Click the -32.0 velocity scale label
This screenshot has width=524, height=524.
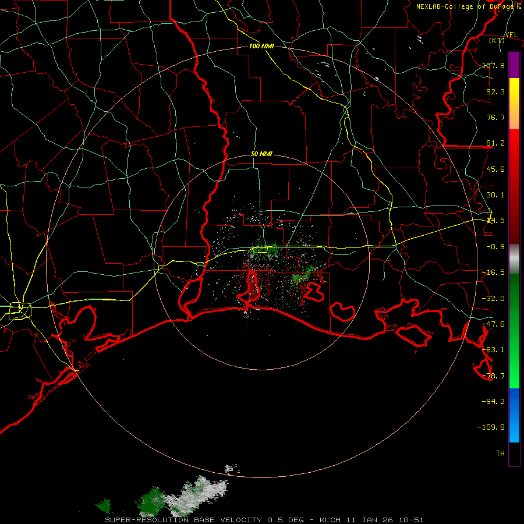coord(494,299)
